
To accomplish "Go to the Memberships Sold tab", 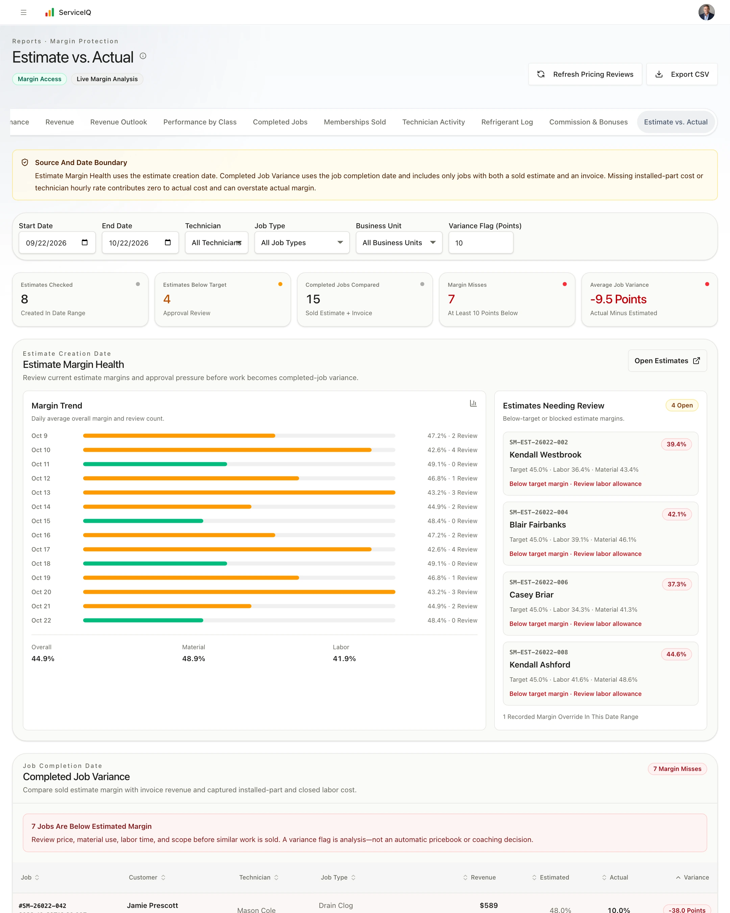I will (355, 122).
